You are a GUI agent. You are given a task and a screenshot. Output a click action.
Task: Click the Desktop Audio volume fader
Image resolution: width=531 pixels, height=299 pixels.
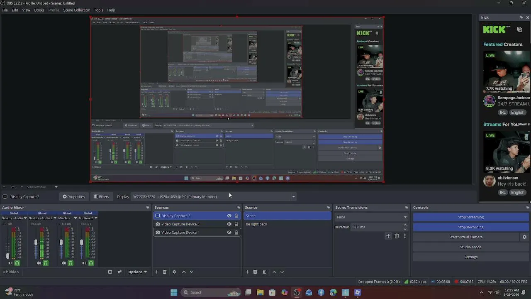pos(7,256)
